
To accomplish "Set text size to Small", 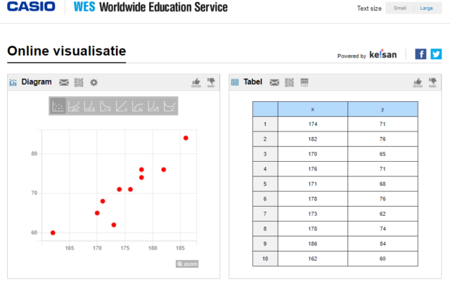I will coord(400,8).
